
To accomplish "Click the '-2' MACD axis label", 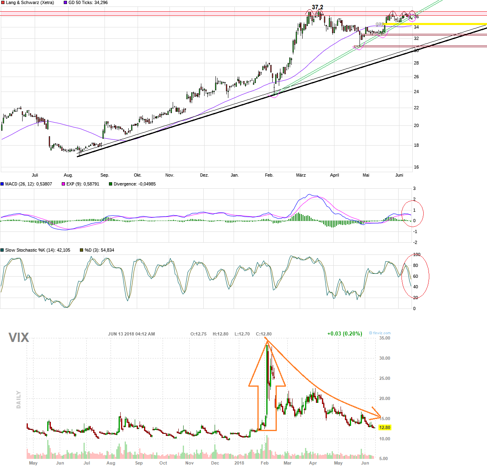I will click(x=415, y=242).
